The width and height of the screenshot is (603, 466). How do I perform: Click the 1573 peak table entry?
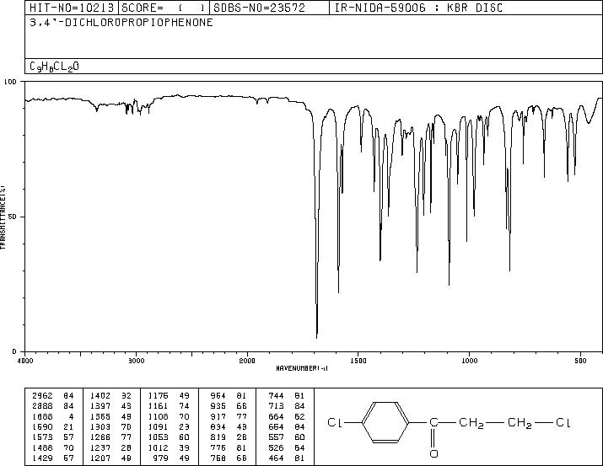52,437
